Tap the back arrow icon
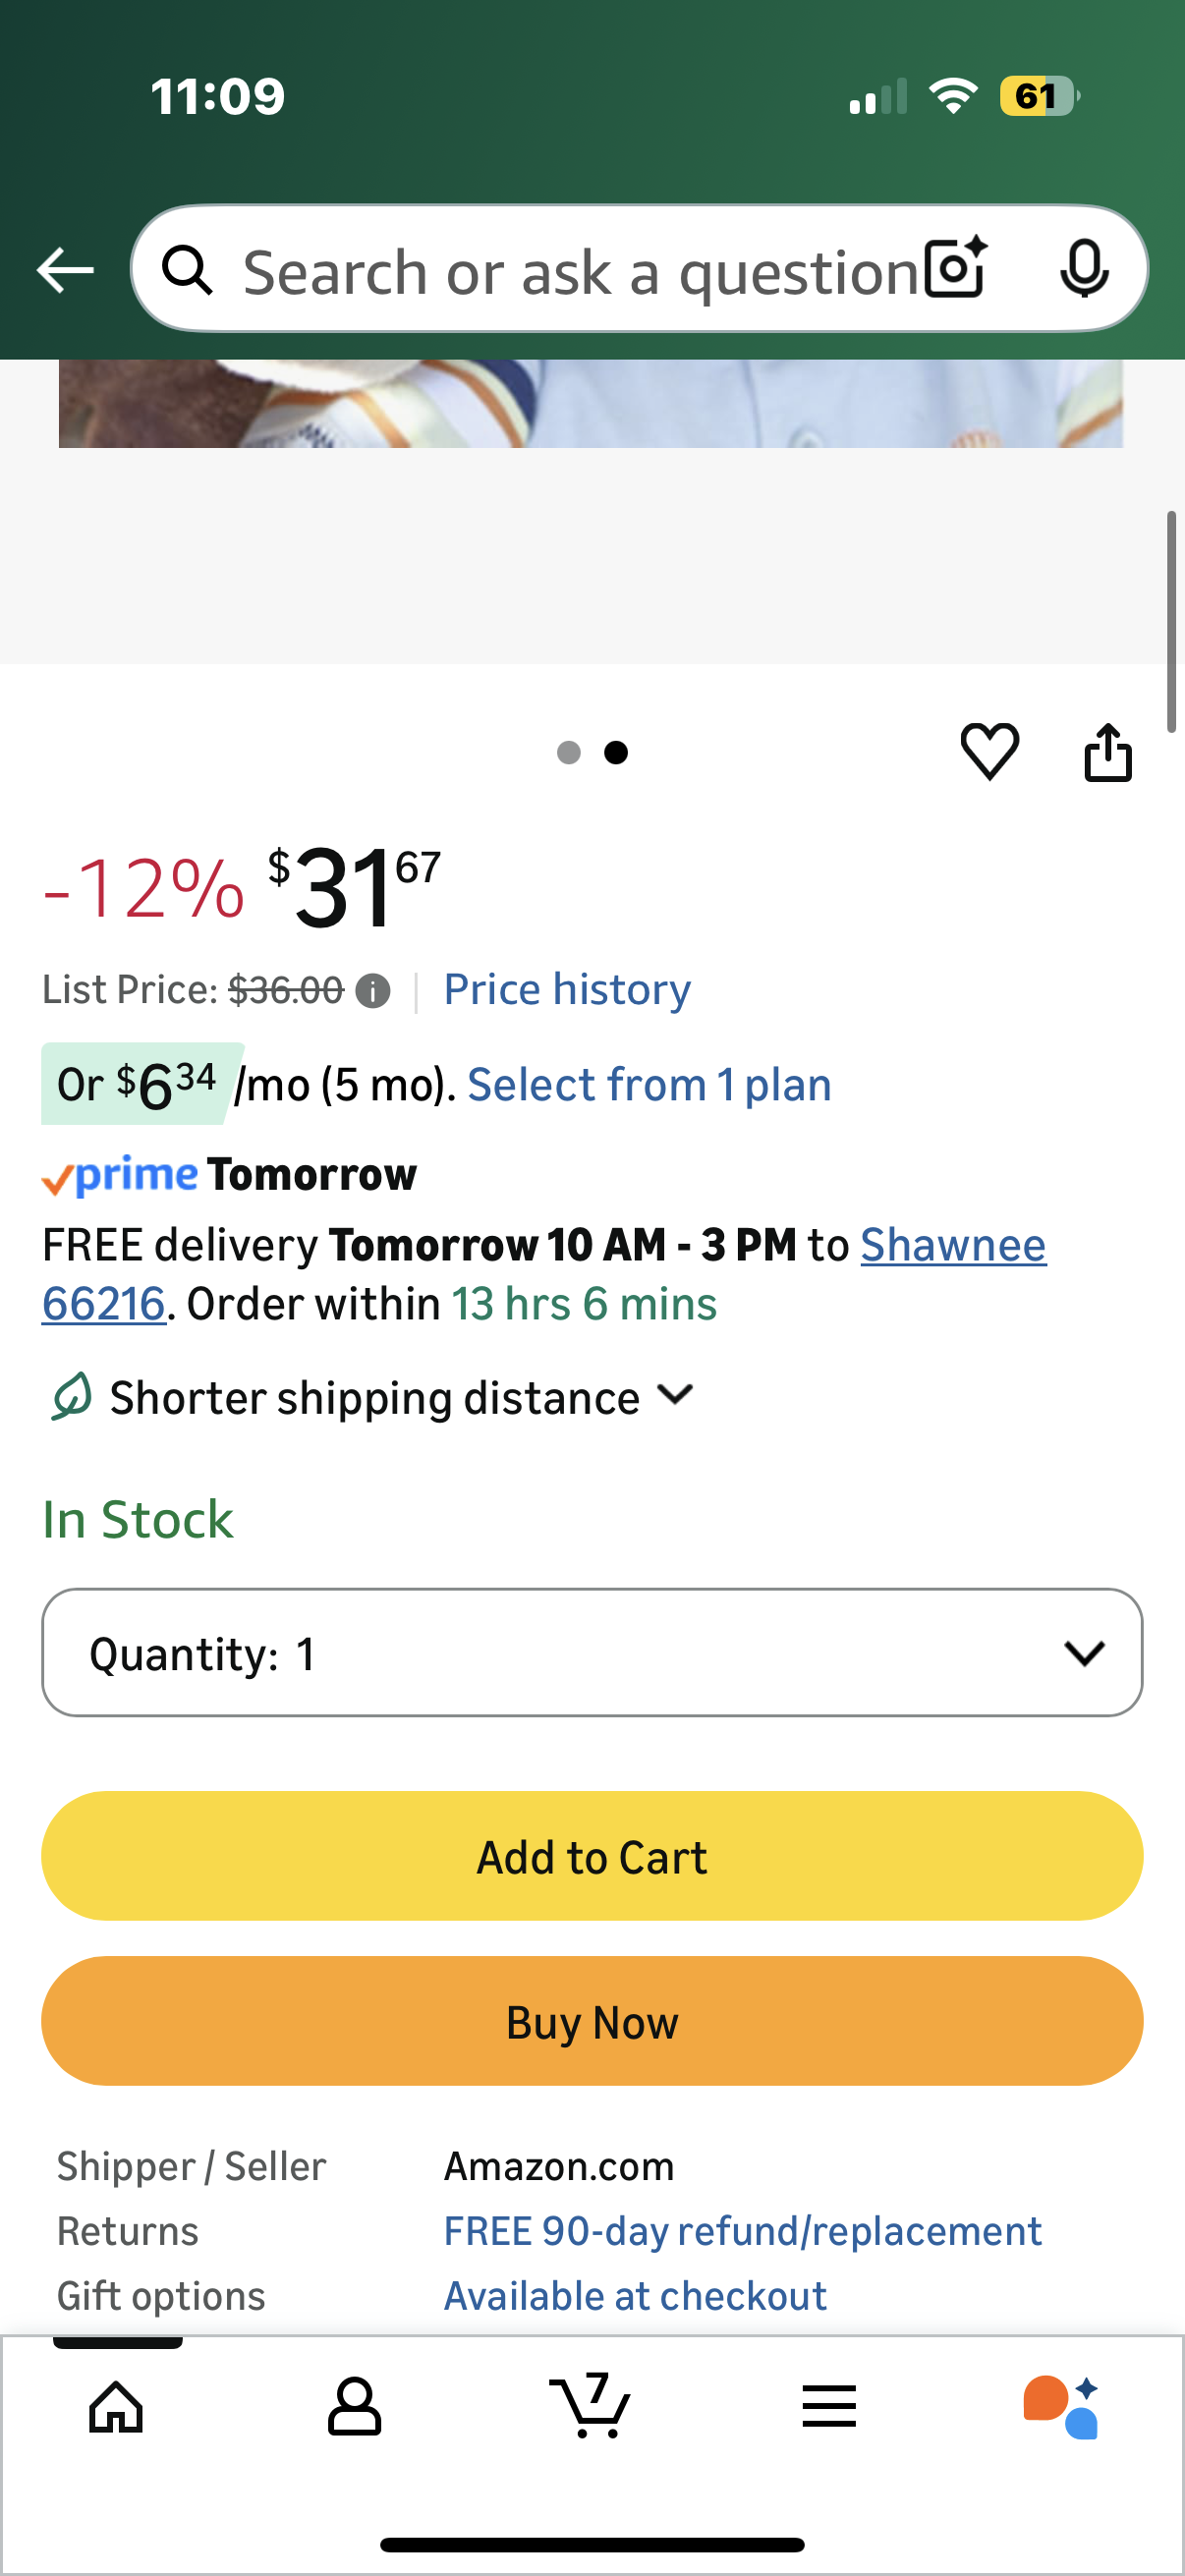Viewport: 1185px width, 2576px height. pyautogui.click(x=65, y=270)
